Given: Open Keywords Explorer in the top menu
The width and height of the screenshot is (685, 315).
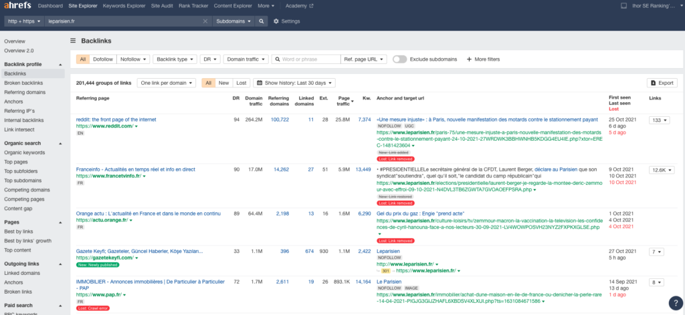Looking at the screenshot, I should (x=124, y=6).
